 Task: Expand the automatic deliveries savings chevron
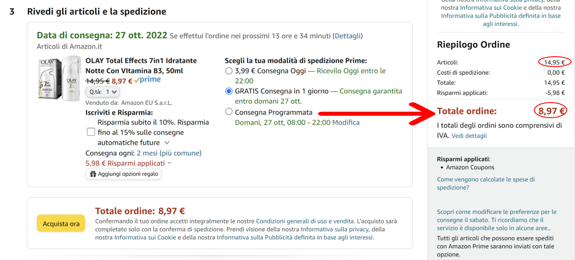pyautogui.click(x=167, y=143)
